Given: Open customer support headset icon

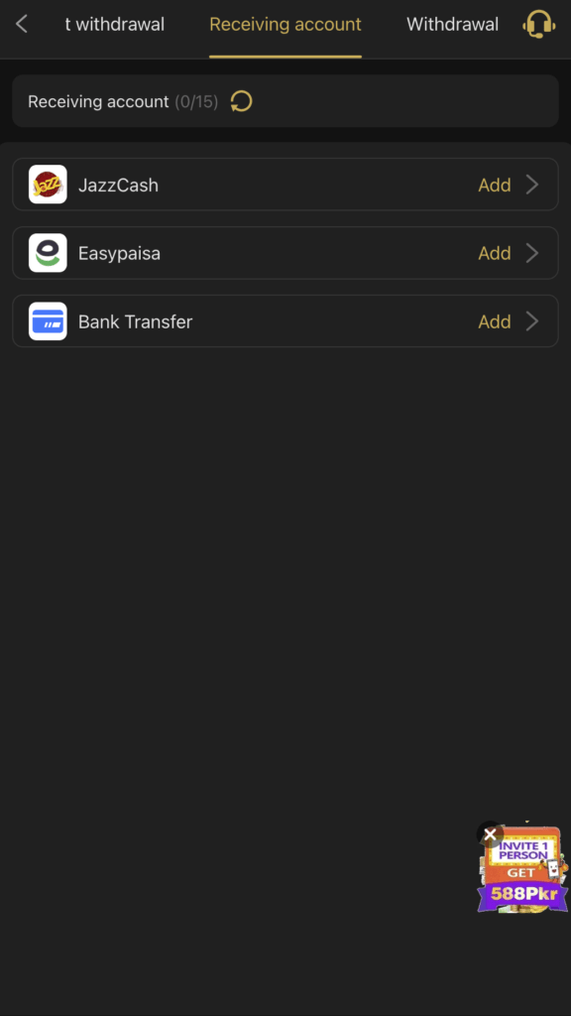Looking at the screenshot, I should (538, 25).
